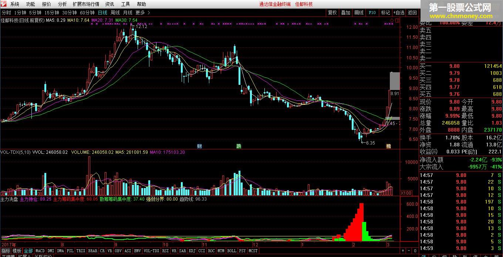This screenshot has width=503, height=257.
Task: Open the 分析 menu
Action: 63,4
